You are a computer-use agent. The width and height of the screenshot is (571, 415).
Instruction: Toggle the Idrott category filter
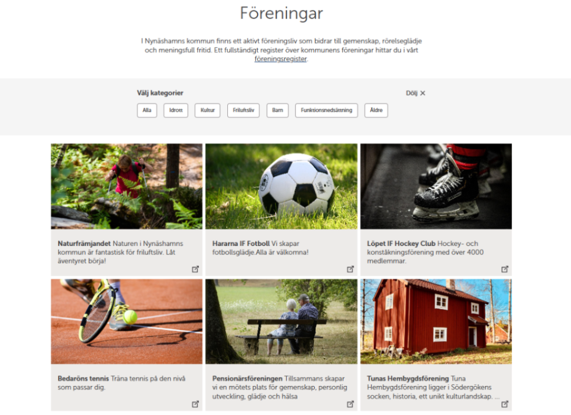click(x=176, y=110)
